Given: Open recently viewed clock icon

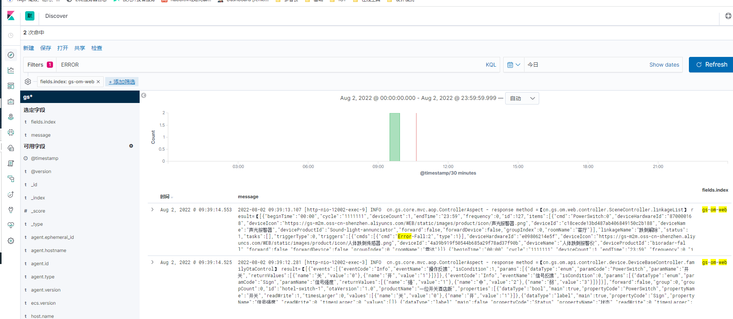Looking at the screenshot, I should point(11,35).
